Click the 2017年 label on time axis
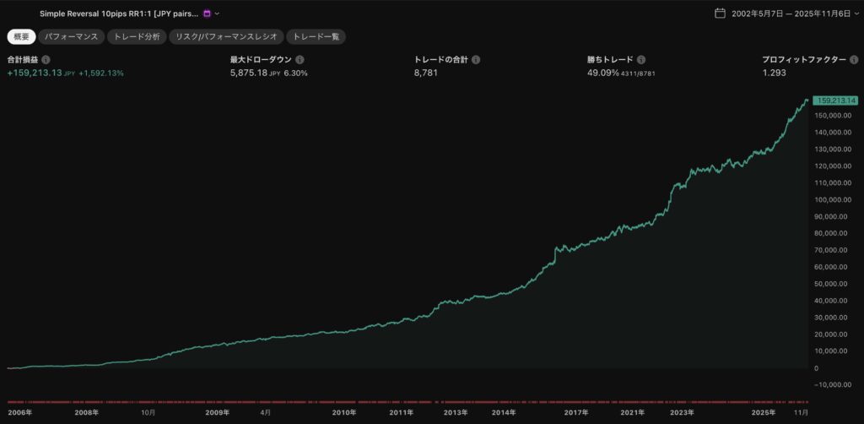The image size is (864, 424). [x=576, y=412]
